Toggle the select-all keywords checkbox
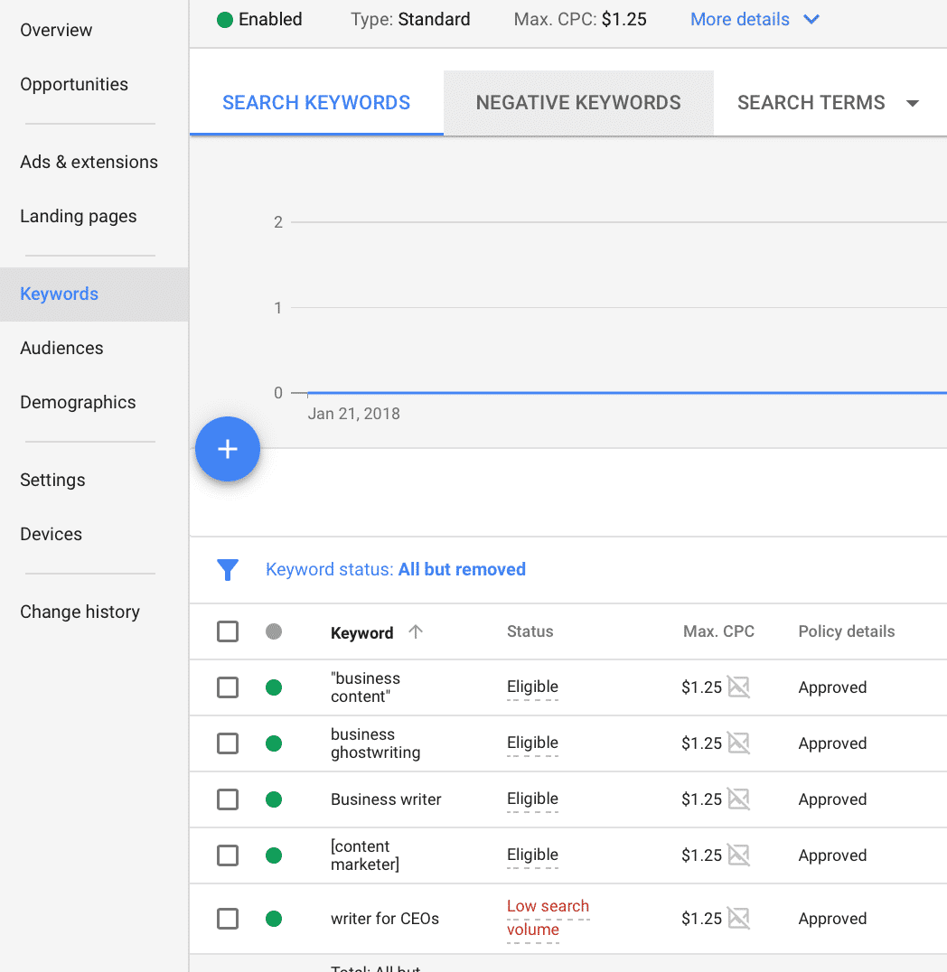The height and width of the screenshot is (972, 947). pos(228,631)
